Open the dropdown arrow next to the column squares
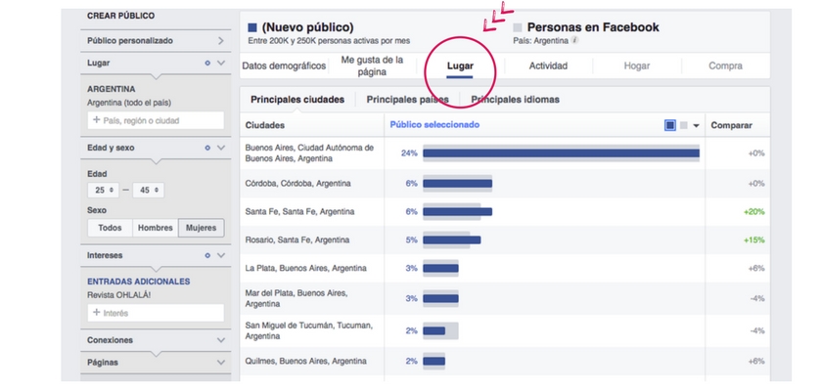The height and width of the screenshot is (391, 822). point(696,126)
